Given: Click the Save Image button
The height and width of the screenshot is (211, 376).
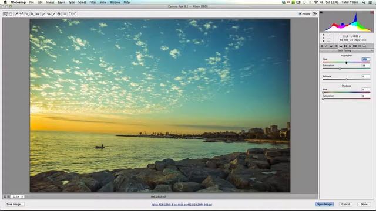Looking at the screenshot, I should [x=15, y=205].
